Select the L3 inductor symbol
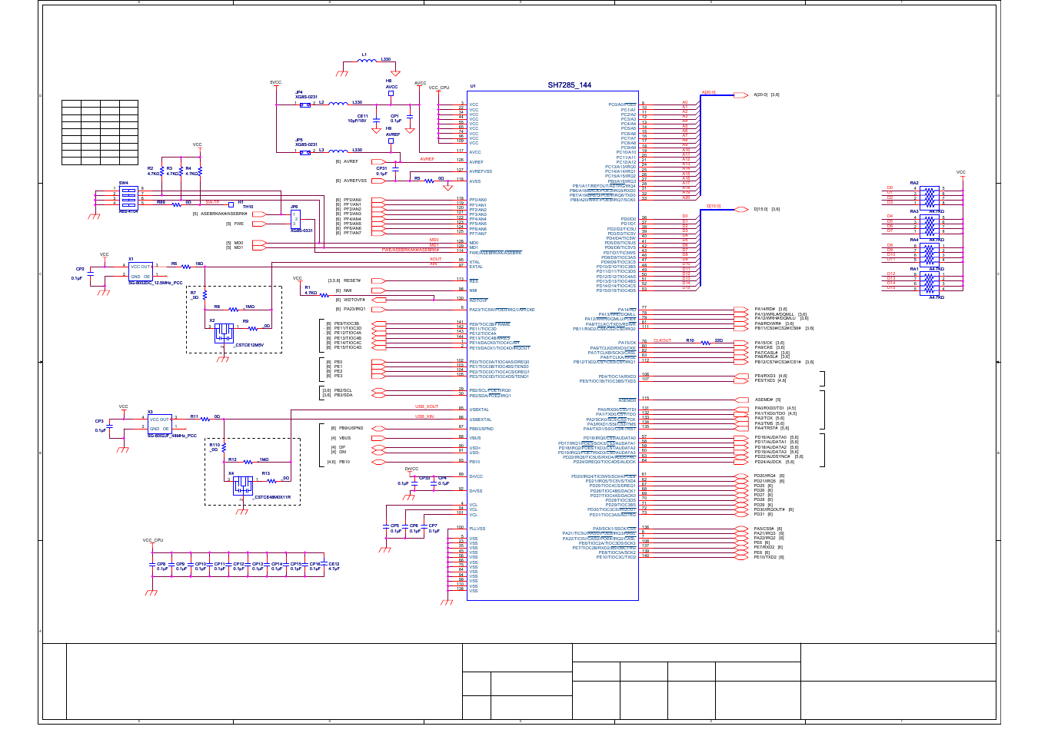The image size is (1038, 733). 338,151
